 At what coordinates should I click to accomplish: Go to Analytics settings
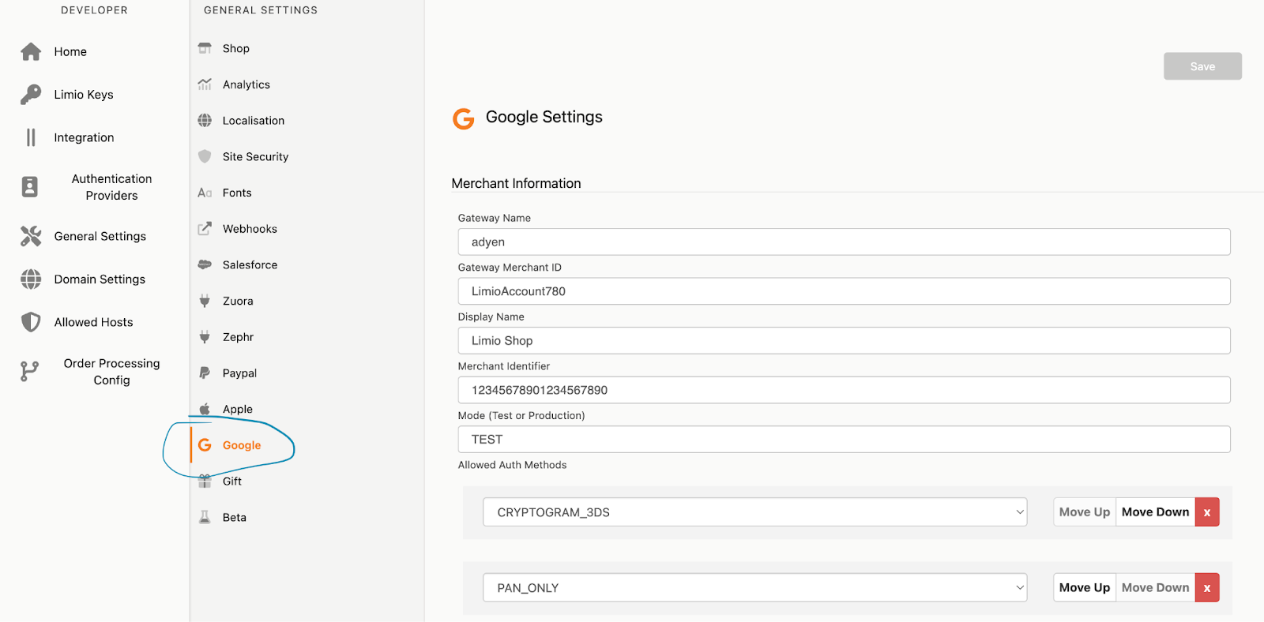pyautogui.click(x=246, y=84)
